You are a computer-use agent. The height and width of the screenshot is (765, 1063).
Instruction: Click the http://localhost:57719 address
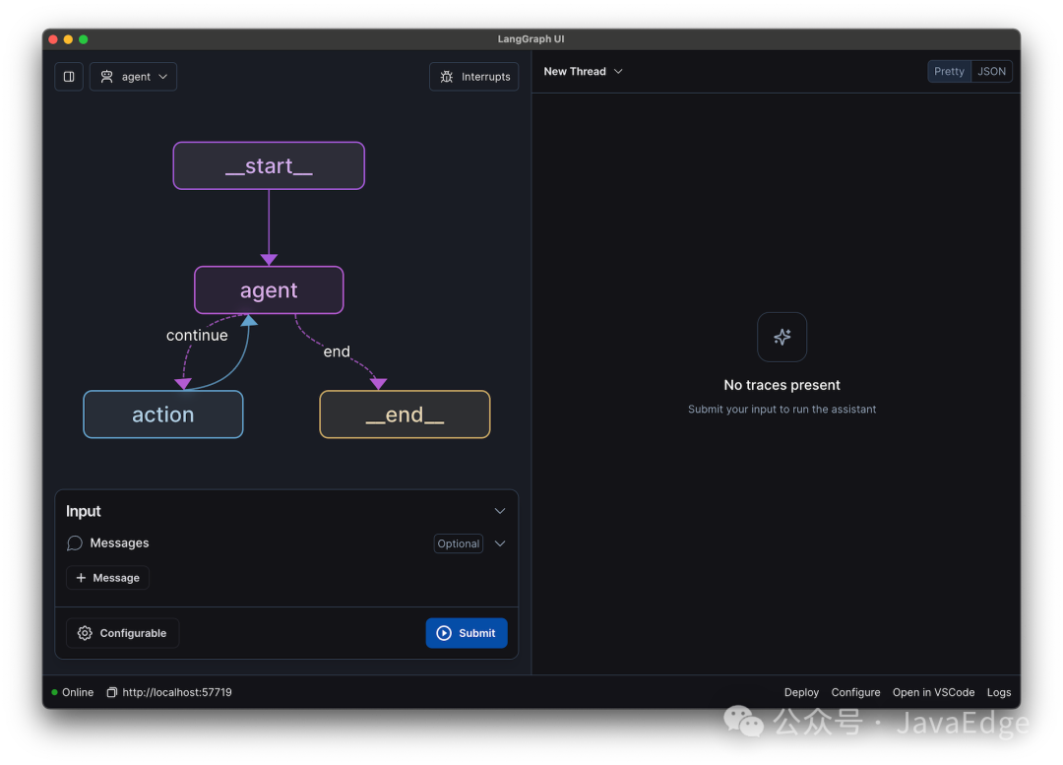point(177,692)
